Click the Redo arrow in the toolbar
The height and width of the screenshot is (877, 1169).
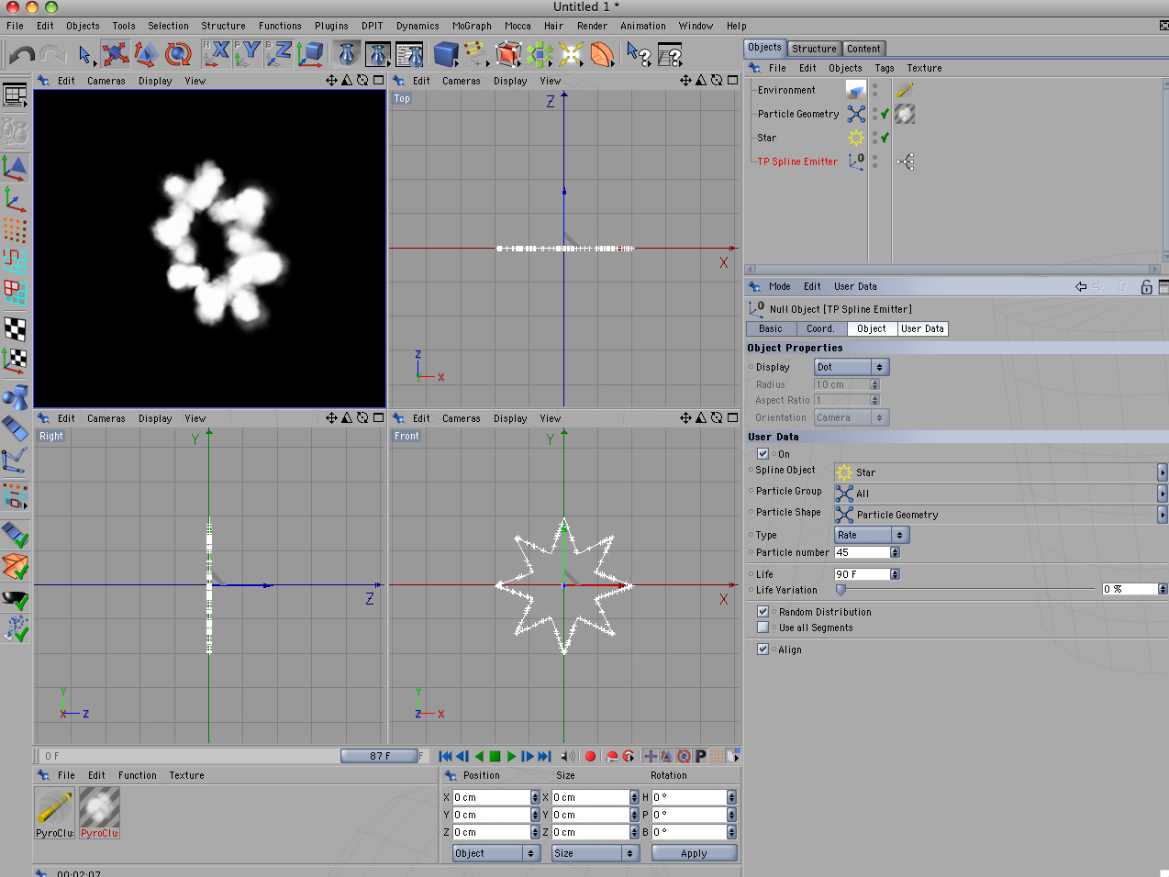[x=53, y=55]
